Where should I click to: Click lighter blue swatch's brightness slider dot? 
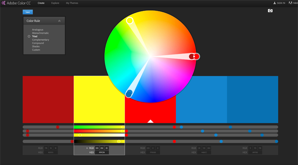221,141
